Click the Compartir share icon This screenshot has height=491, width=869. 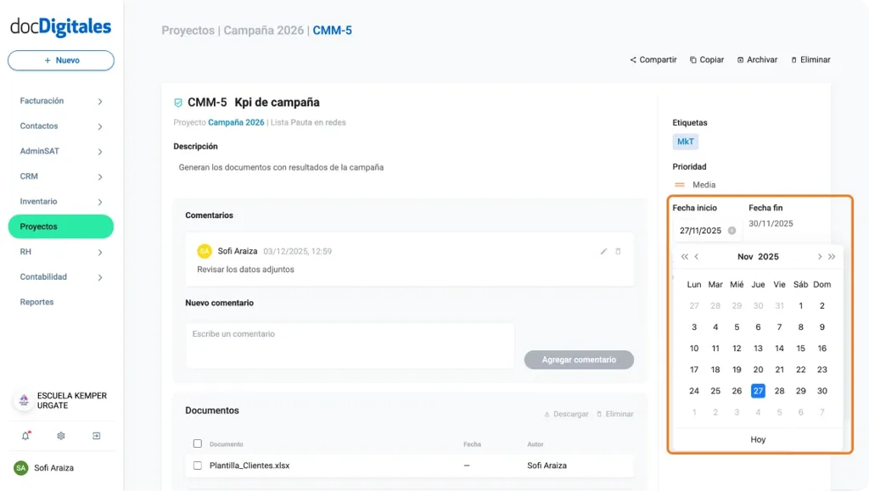coord(633,59)
